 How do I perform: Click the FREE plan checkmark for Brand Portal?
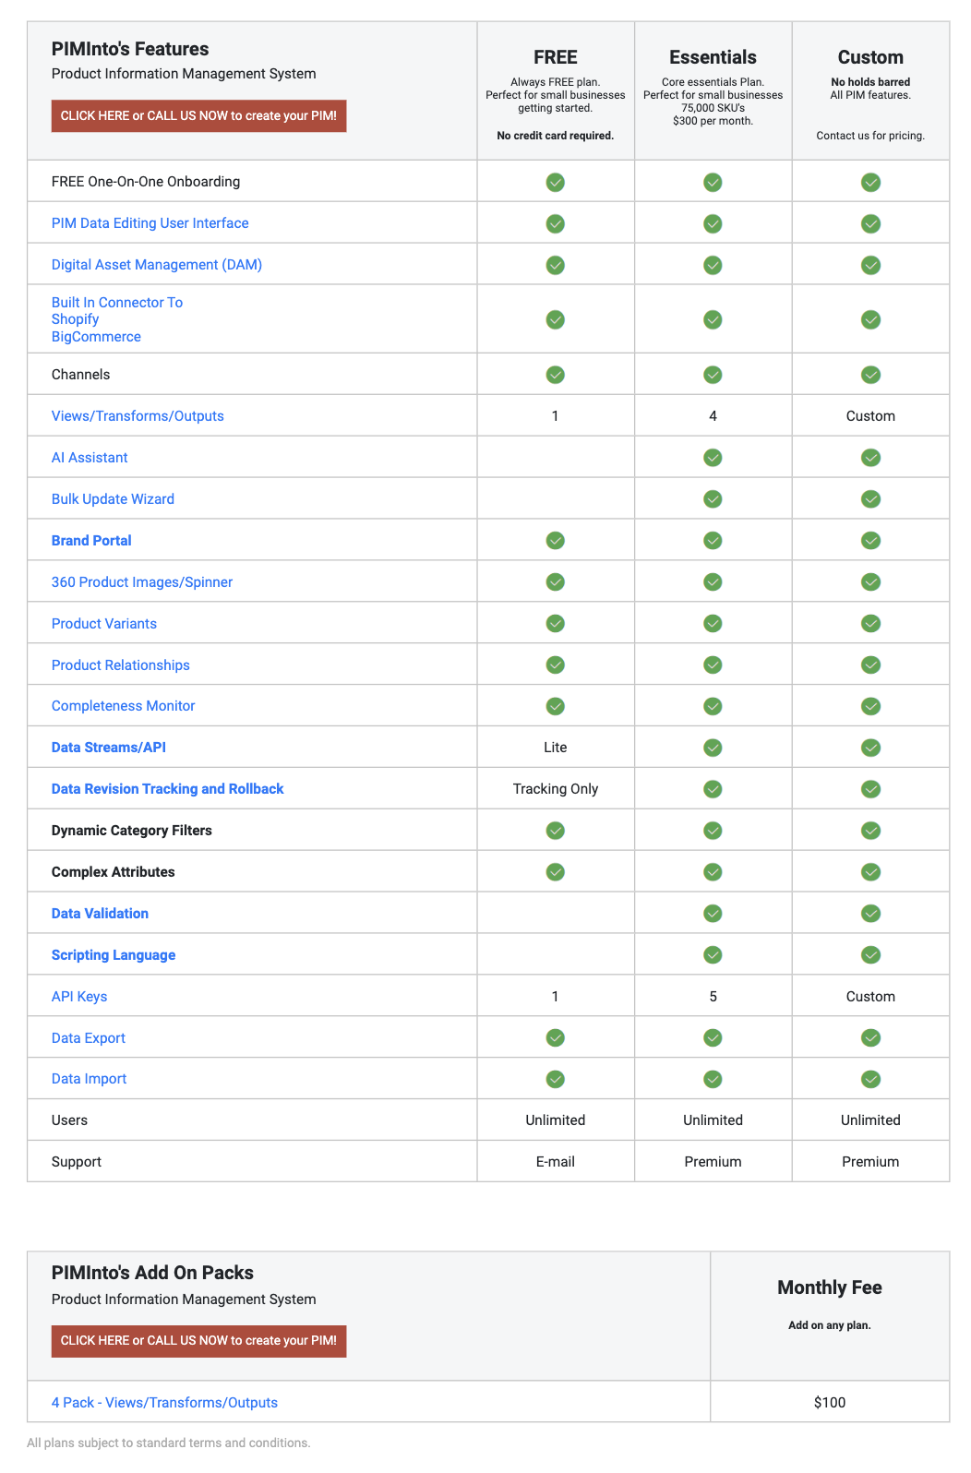click(555, 540)
